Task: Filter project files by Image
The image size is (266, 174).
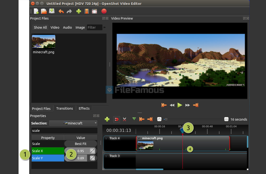Action: pos(80,27)
